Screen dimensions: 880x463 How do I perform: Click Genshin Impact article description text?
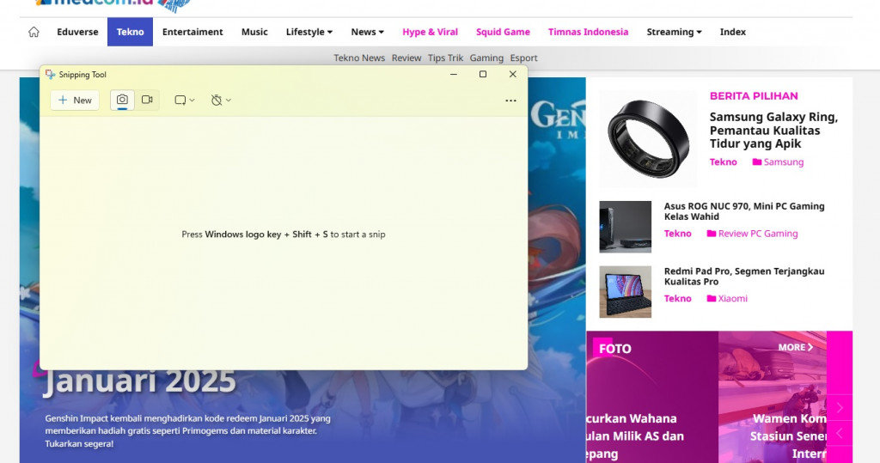[187, 431]
